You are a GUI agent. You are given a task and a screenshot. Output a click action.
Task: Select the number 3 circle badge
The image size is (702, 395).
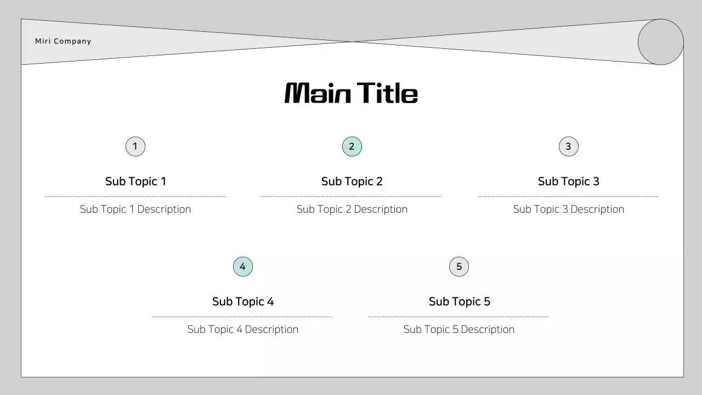(569, 146)
